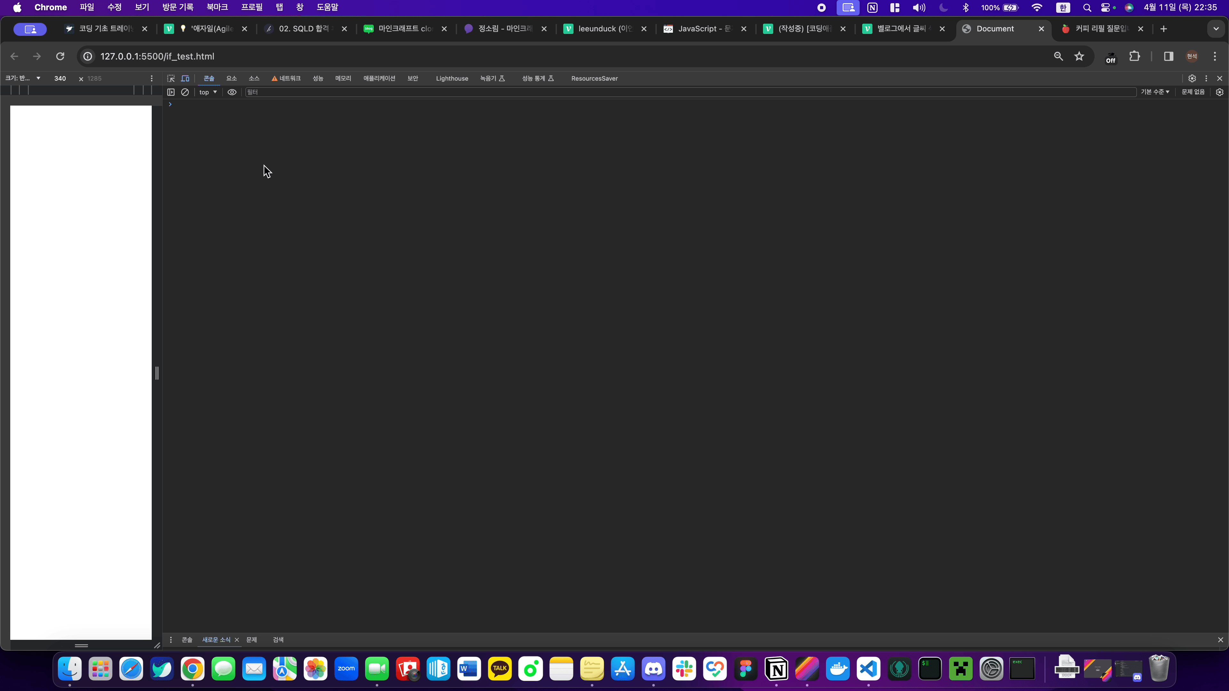Open device toolbar more options menu
The width and height of the screenshot is (1229, 691).
pos(152,78)
